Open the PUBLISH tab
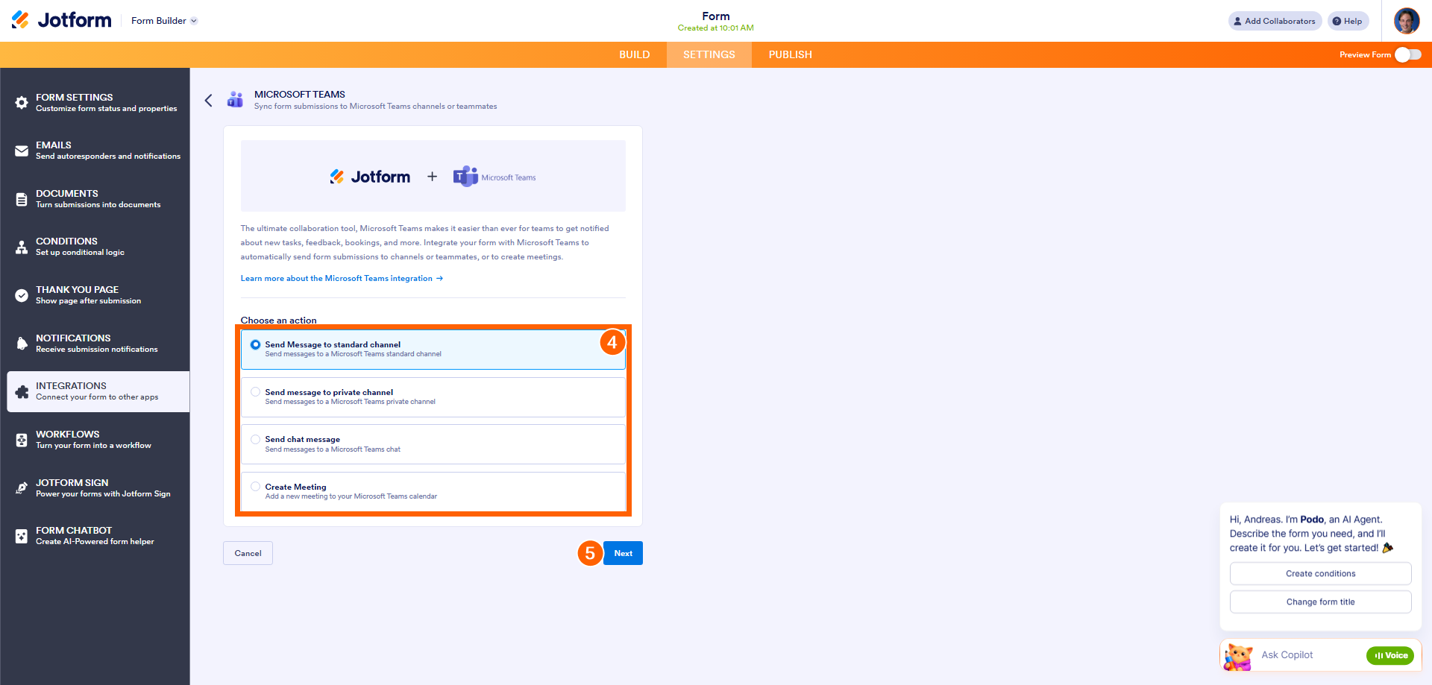 [790, 54]
